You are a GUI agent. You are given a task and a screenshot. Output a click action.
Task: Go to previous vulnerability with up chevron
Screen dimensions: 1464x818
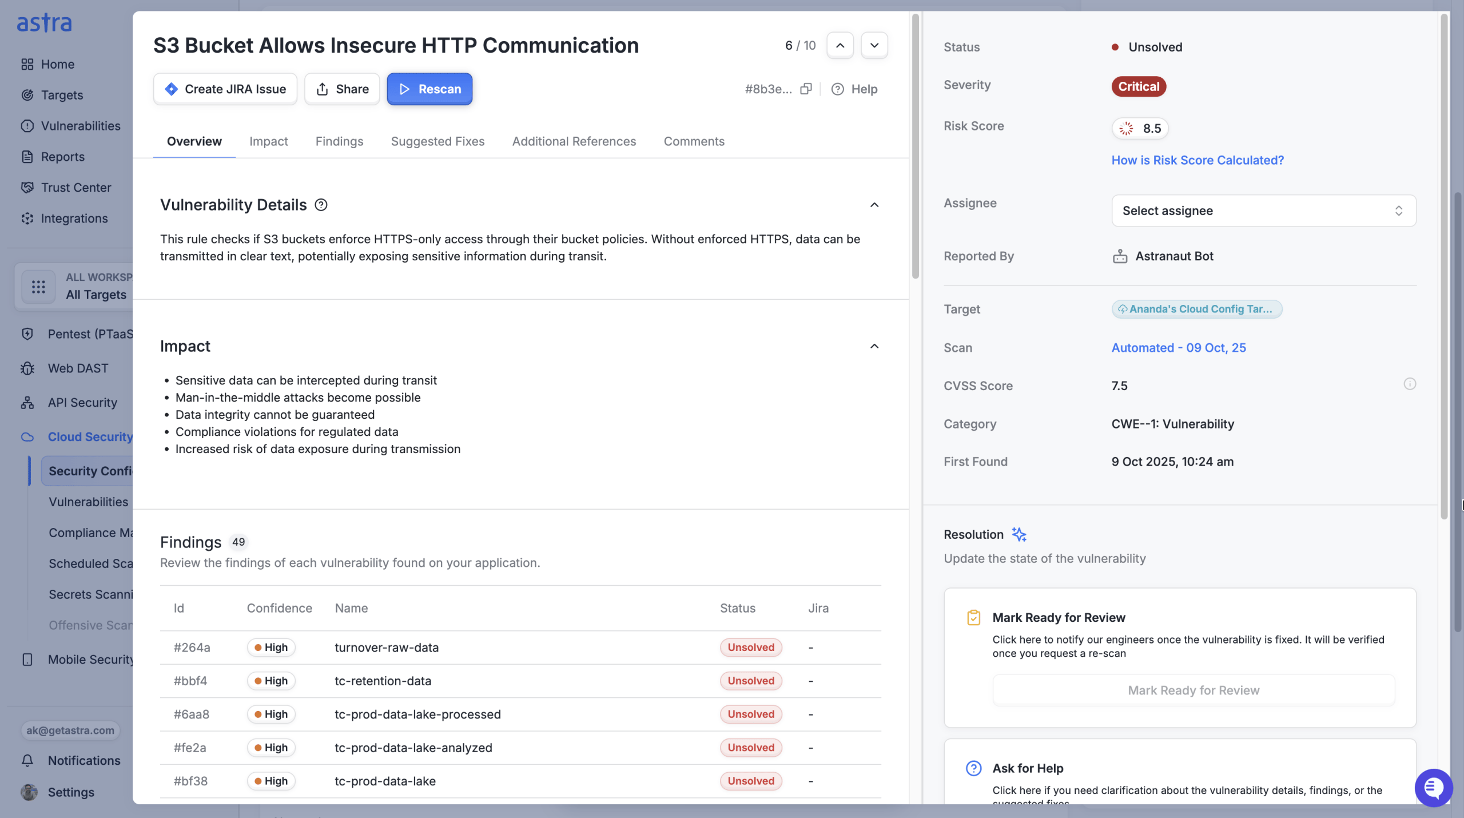(840, 45)
